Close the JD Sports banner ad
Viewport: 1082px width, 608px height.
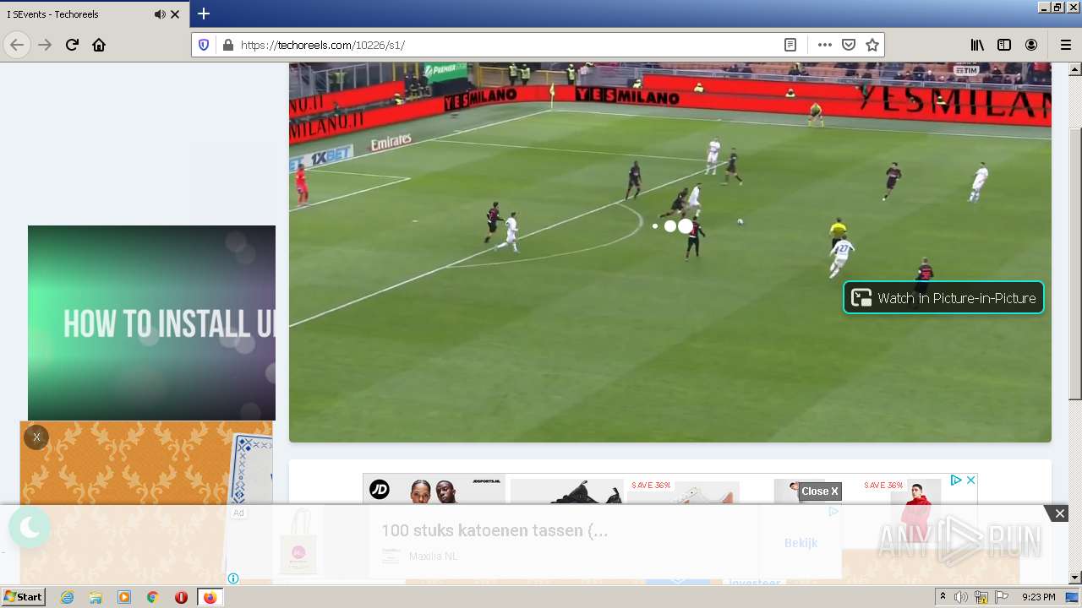click(x=971, y=480)
